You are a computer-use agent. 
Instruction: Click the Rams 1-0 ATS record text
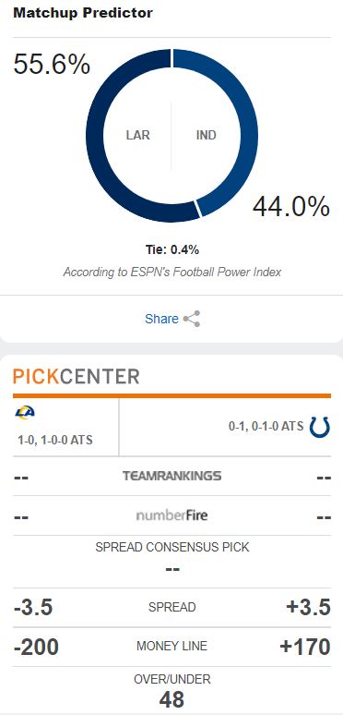[x=55, y=440]
